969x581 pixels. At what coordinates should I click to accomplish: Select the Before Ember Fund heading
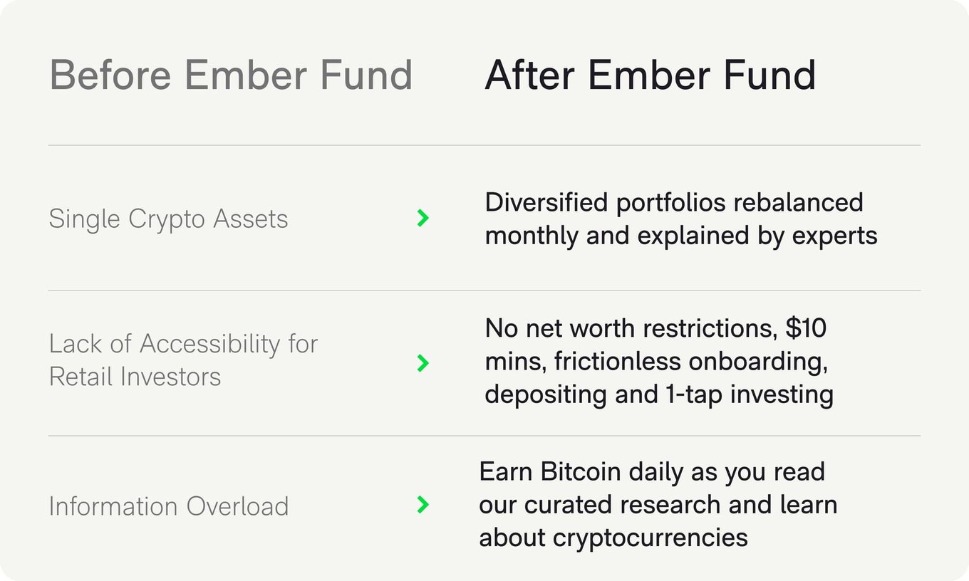click(x=231, y=75)
